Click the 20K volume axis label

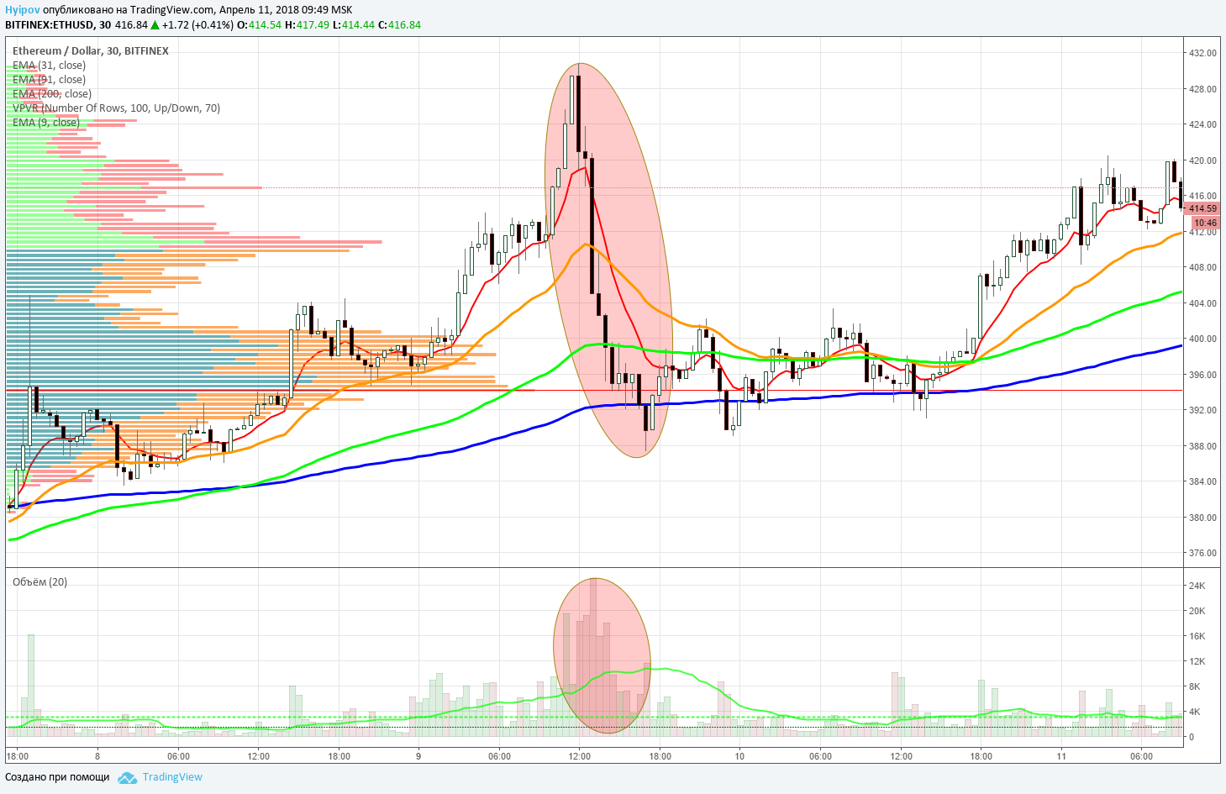pos(1197,611)
